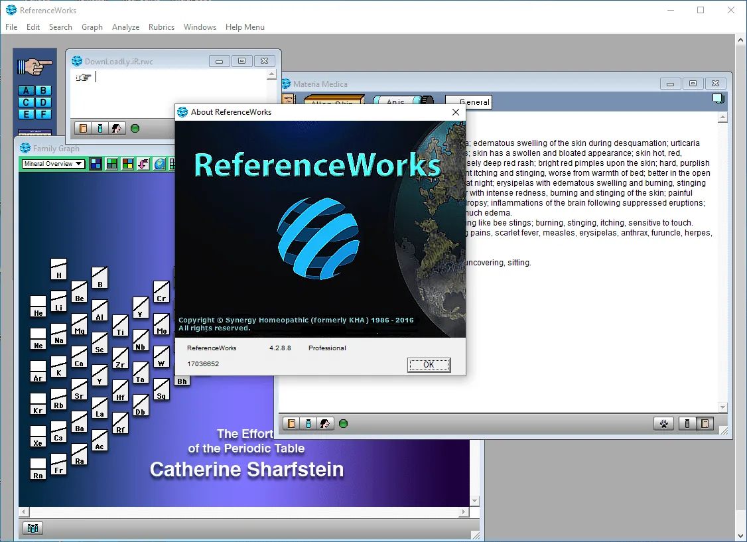Select the letter F sidebar button
Screen dimensions: 747x542
tap(43, 114)
